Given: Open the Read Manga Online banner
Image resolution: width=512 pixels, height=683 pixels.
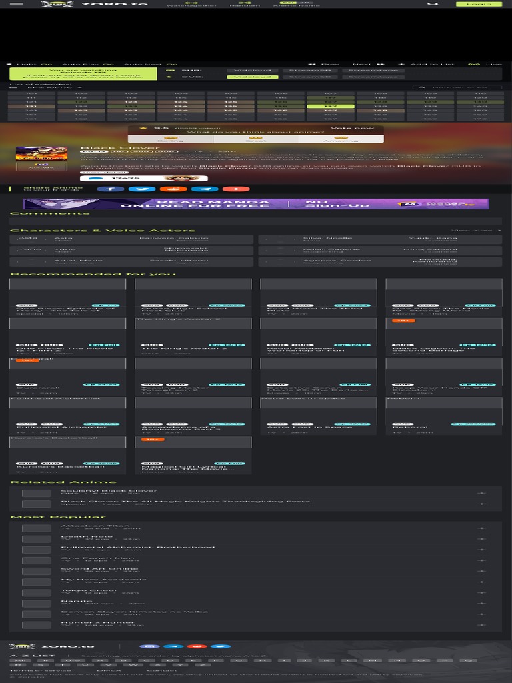Looking at the screenshot, I should [x=256, y=204].
